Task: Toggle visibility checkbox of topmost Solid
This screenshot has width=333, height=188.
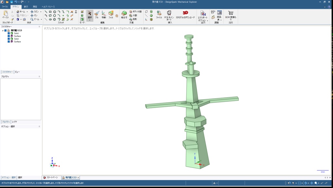Action: coord(9,34)
